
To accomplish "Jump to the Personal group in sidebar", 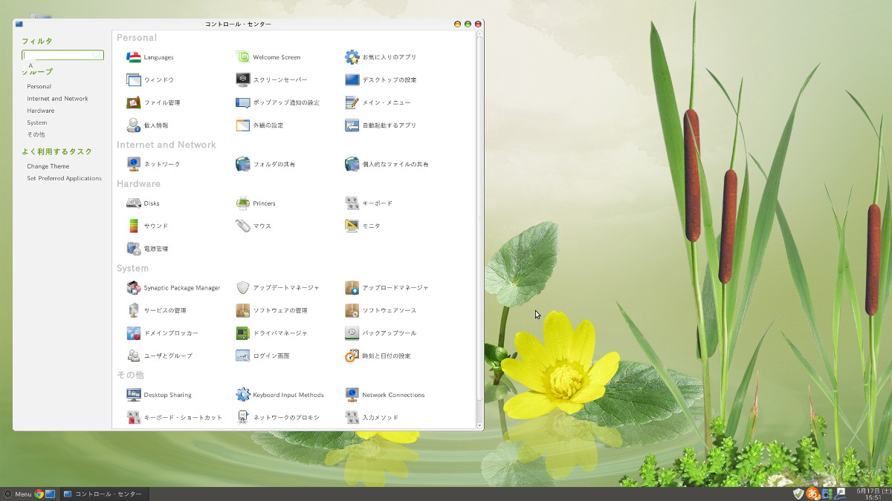I will click(x=39, y=86).
